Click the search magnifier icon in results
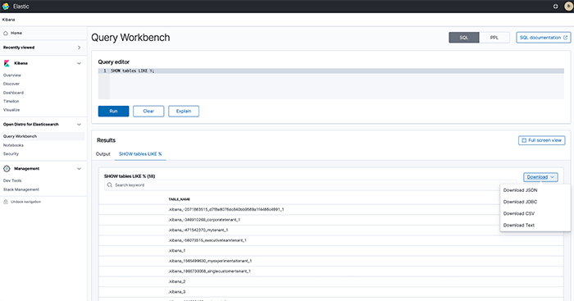 [109, 185]
